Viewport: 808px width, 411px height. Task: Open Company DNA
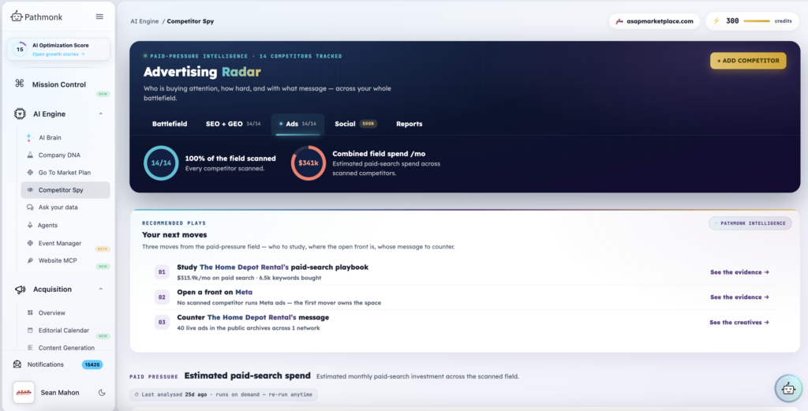point(59,155)
